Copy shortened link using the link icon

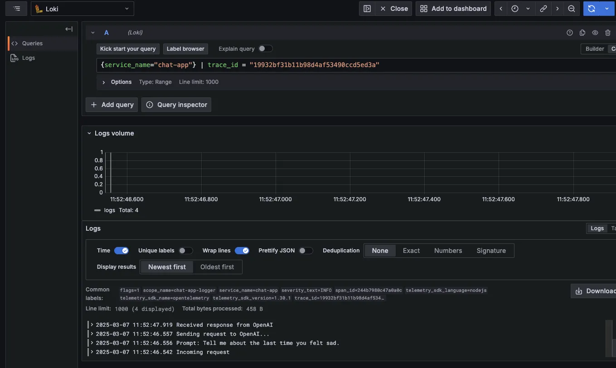point(543,8)
